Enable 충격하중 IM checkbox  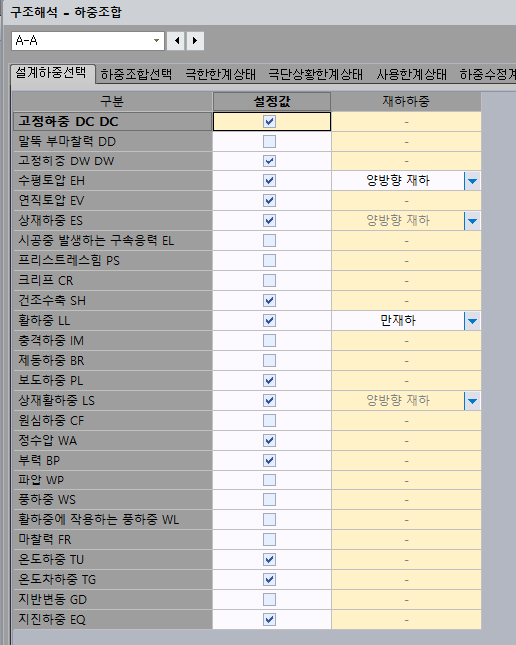point(269,341)
